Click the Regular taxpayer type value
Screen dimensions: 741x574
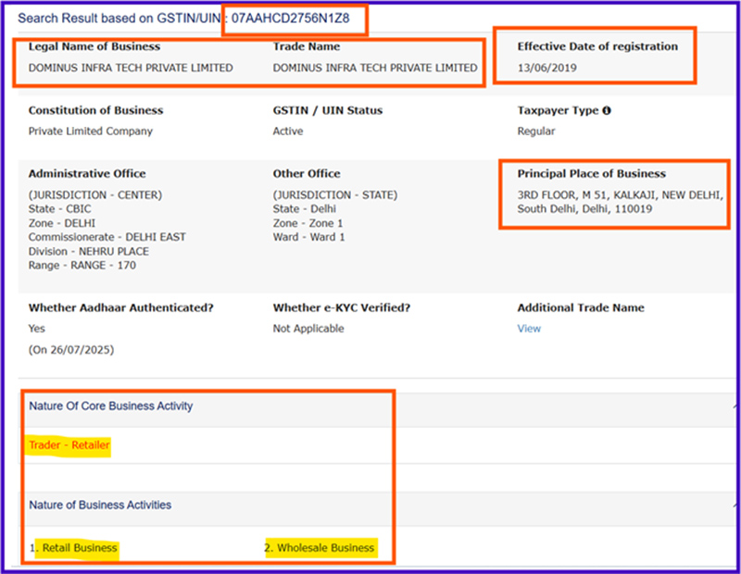536,131
